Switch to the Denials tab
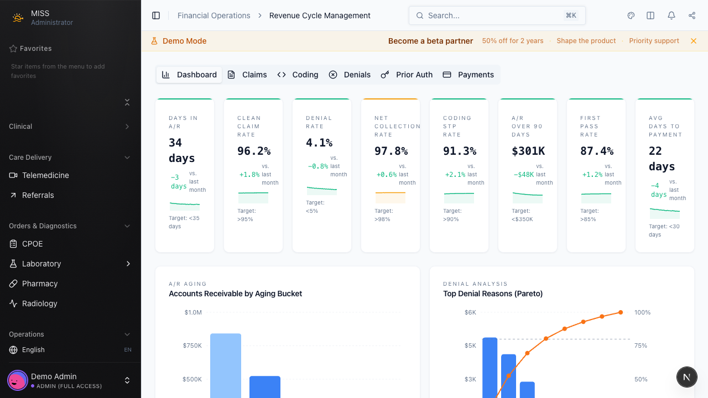The height and width of the screenshot is (398, 708). point(350,75)
